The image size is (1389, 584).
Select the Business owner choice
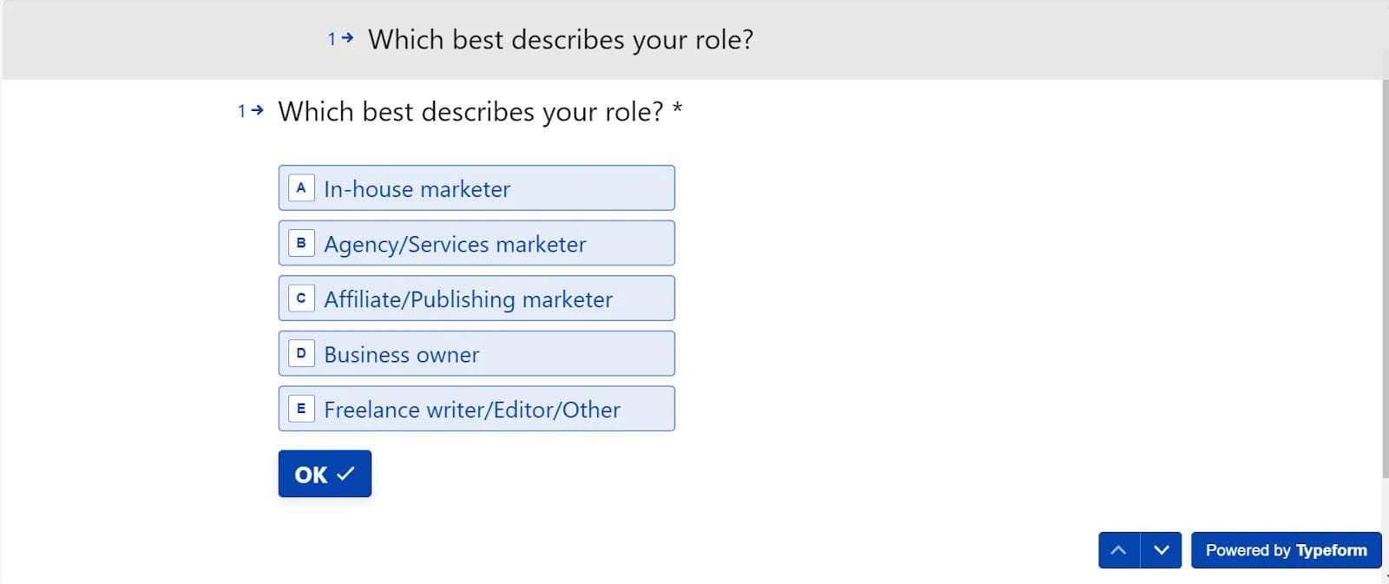(476, 354)
